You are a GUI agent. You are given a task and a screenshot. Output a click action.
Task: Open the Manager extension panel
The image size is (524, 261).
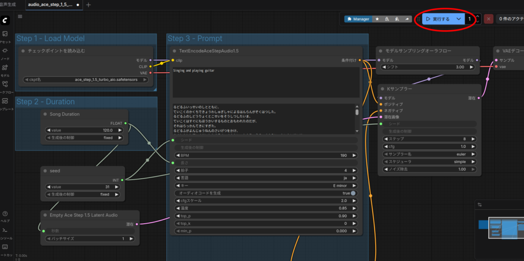pos(358,19)
